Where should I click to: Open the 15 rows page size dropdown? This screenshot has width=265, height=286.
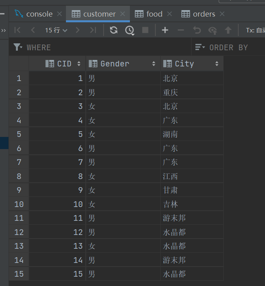tap(56, 30)
